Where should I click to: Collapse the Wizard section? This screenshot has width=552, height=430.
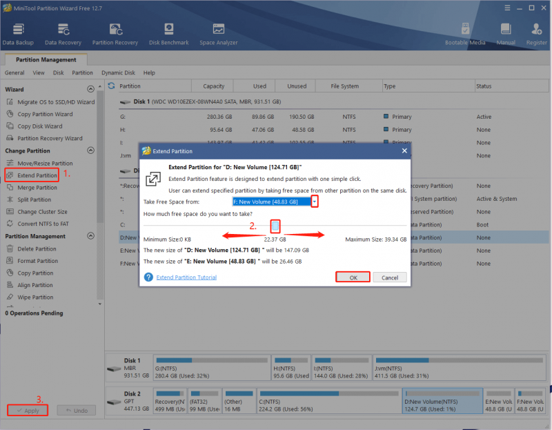tap(90, 89)
